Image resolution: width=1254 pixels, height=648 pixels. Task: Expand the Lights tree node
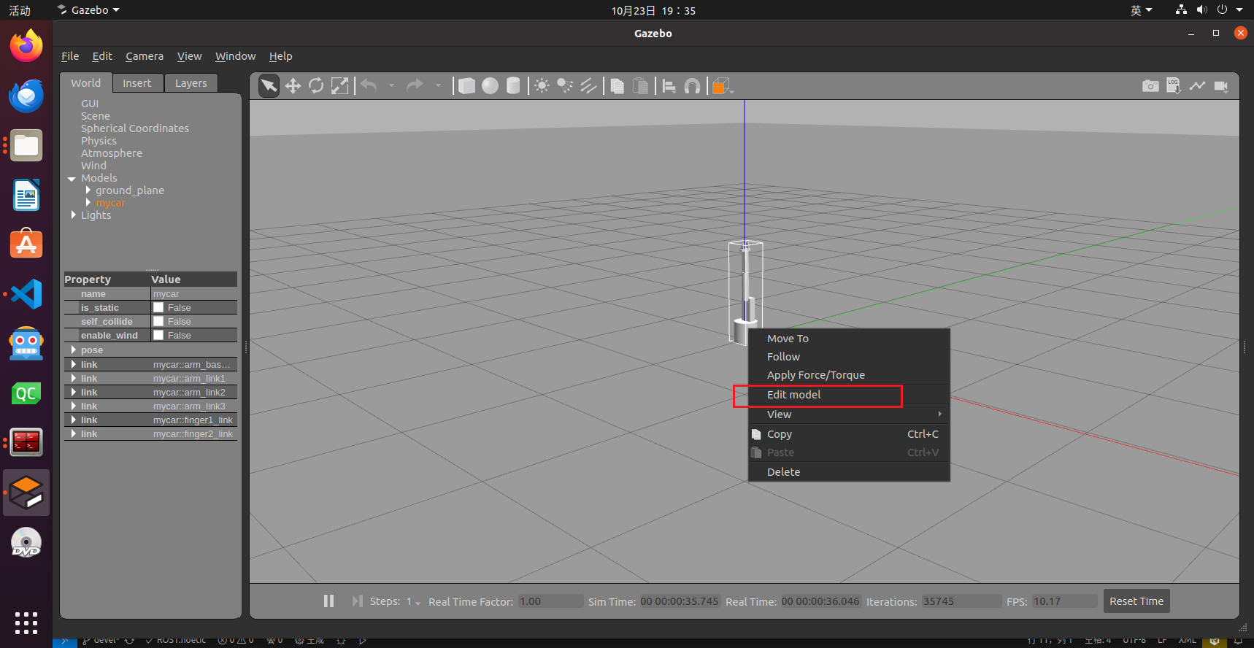point(74,215)
